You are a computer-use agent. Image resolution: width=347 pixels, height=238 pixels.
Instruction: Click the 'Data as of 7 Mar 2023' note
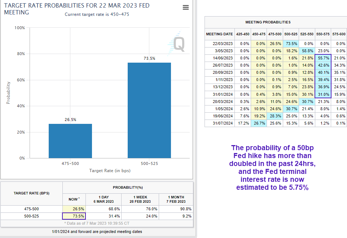point(97,223)
